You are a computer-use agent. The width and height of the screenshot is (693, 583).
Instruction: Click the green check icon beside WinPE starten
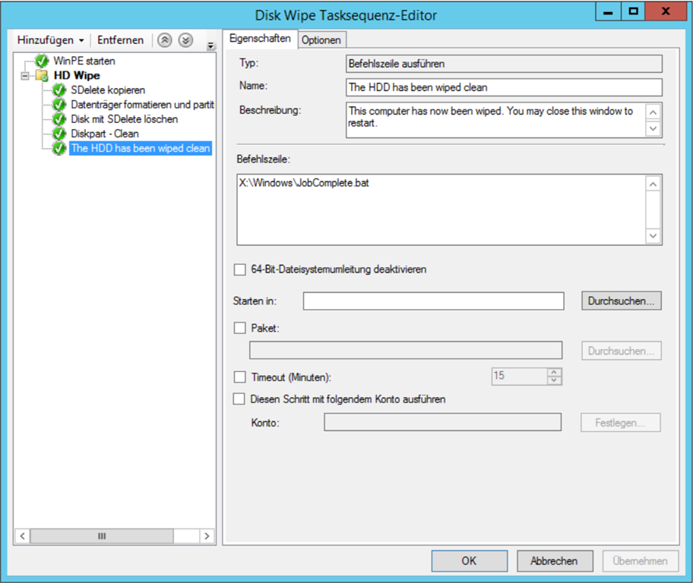(43, 61)
